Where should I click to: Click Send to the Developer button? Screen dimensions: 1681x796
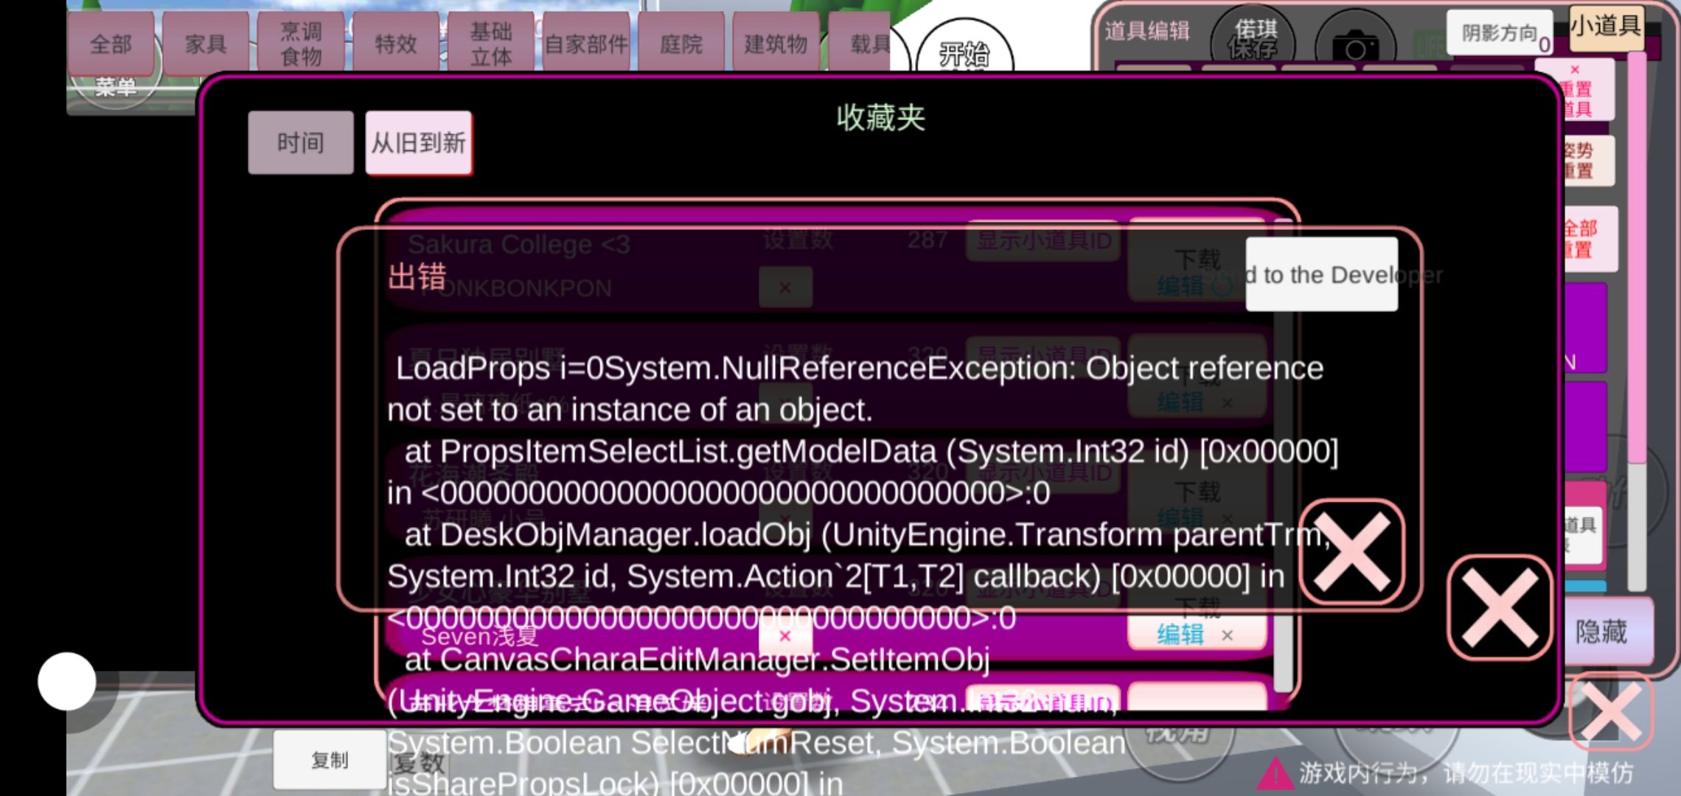point(1321,274)
